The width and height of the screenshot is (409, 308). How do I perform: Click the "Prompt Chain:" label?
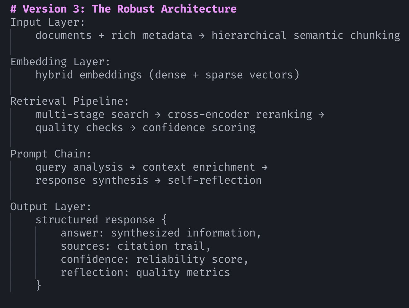[51, 154]
